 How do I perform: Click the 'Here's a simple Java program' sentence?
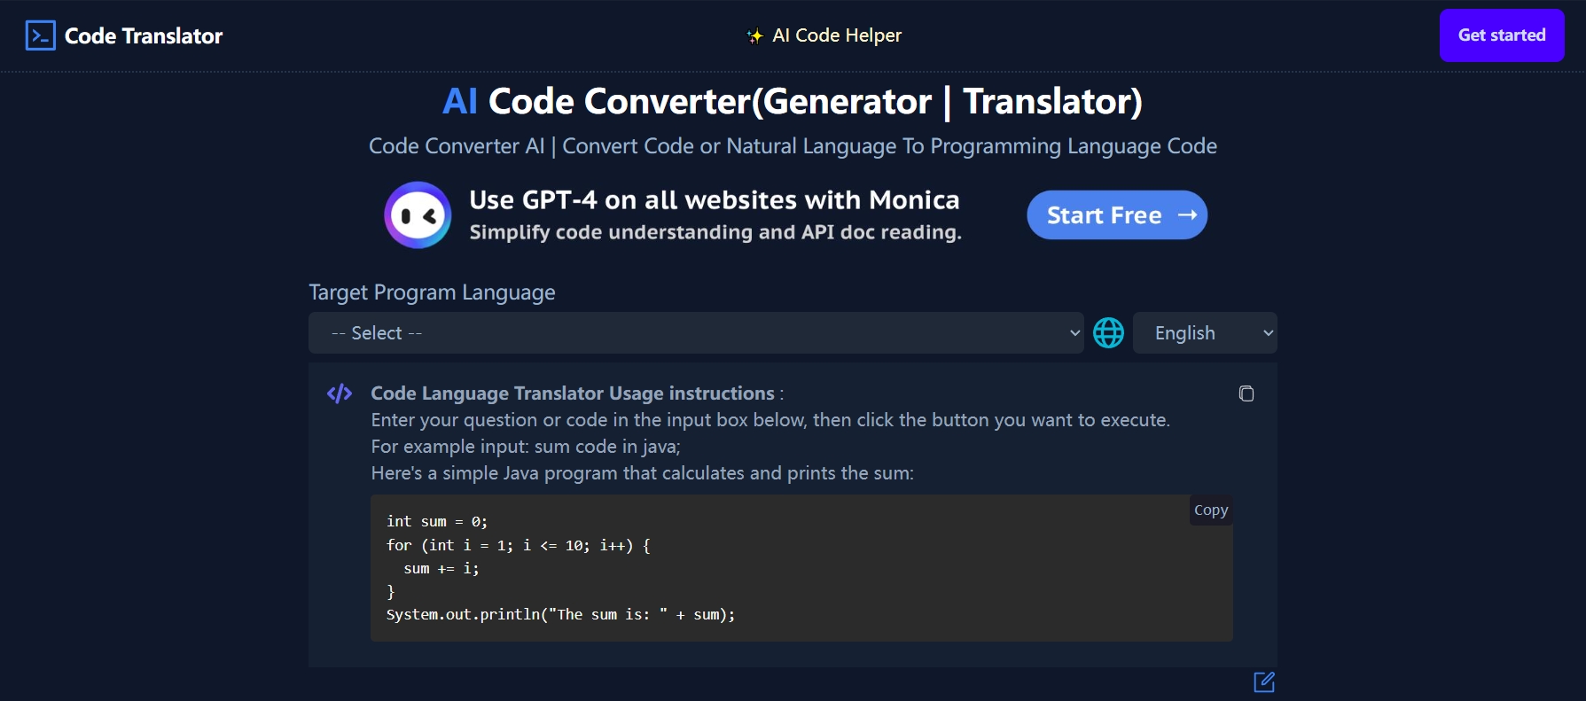point(642,473)
